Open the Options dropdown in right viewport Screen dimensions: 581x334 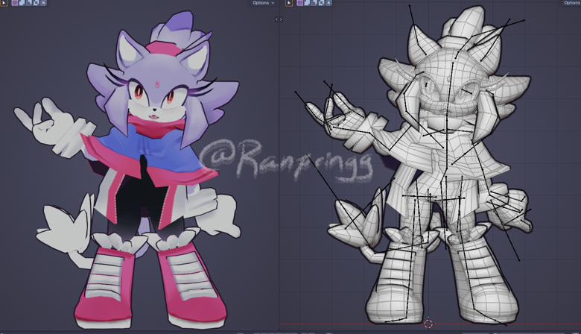[x=571, y=2]
